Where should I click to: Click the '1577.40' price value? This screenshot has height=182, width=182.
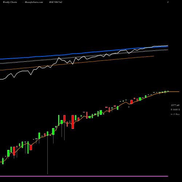[x=175, y=105]
